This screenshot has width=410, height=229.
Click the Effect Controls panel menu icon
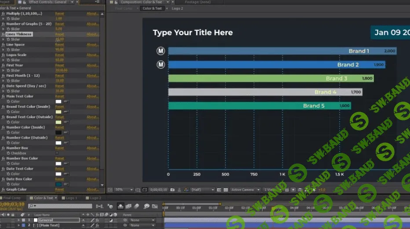coord(97,2)
